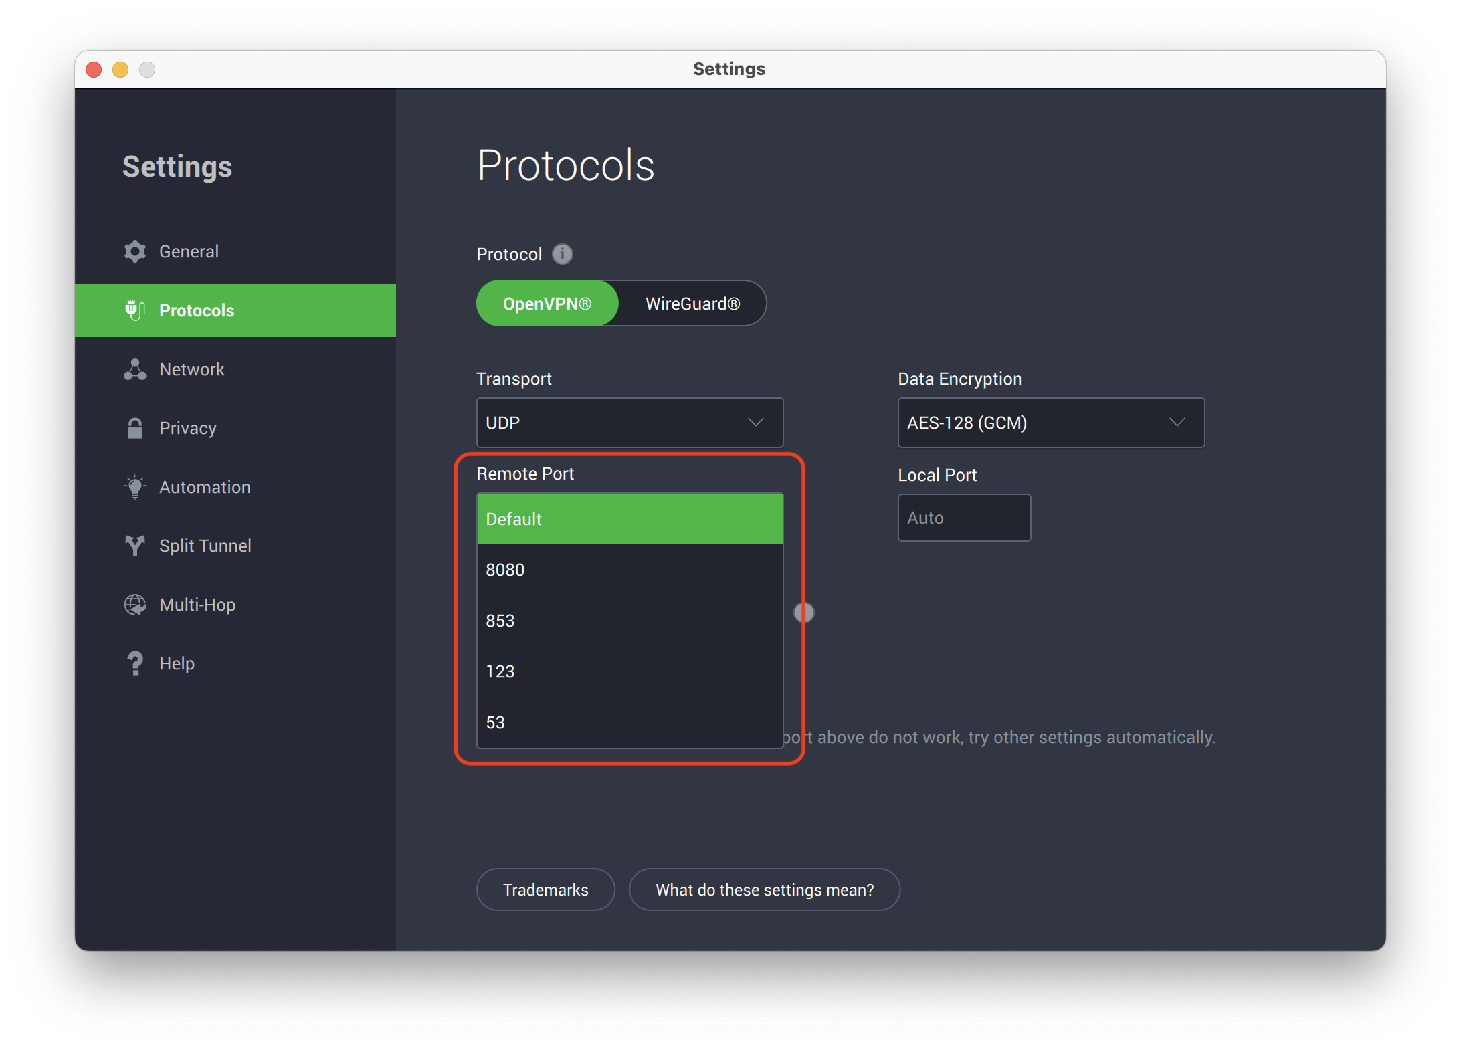Select the OpenVPN protocol toggle
Viewport: 1461px width, 1050px height.
click(547, 304)
